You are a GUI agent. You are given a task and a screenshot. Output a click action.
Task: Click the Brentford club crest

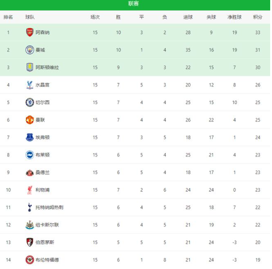30,260
